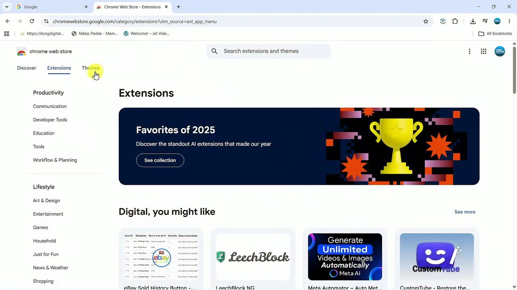Open the Workflow & Planning category
Screen dimensions: 517x290
tap(55, 160)
